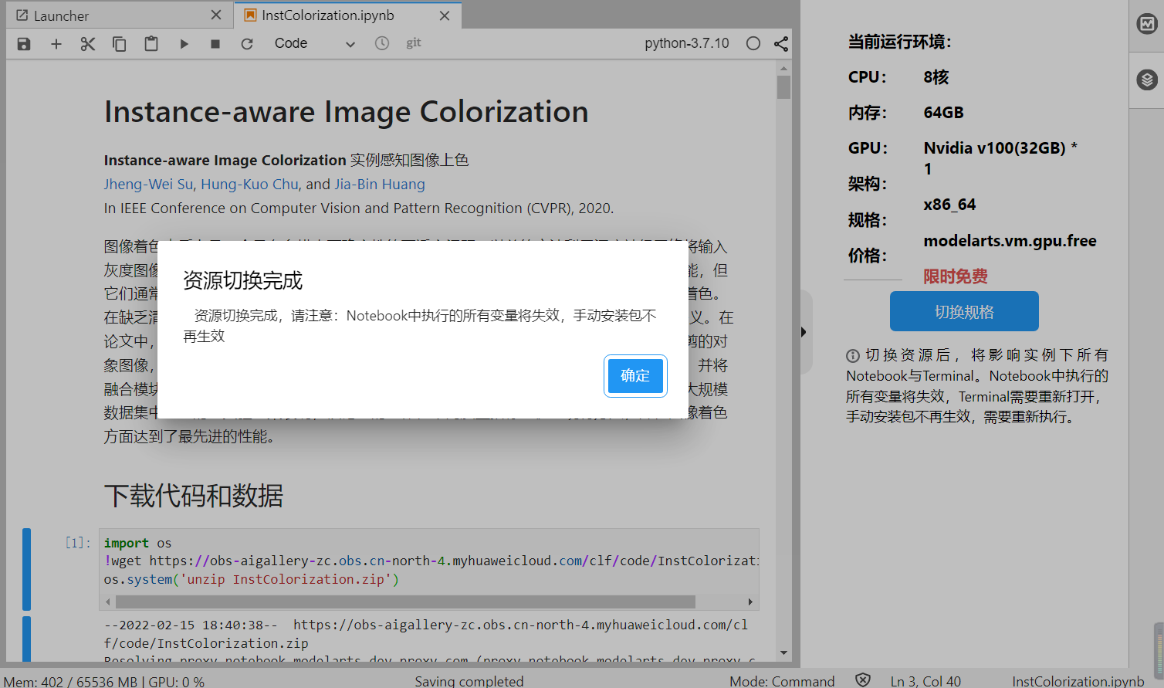The image size is (1164, 688).
Task: Click the InstColorization.ipynb status bar entry
Action: [1078, 682]
